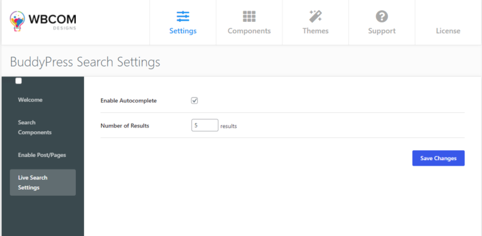
Task: Click the BuddyPress Search Settings heading
Action: tap(85, 62)
